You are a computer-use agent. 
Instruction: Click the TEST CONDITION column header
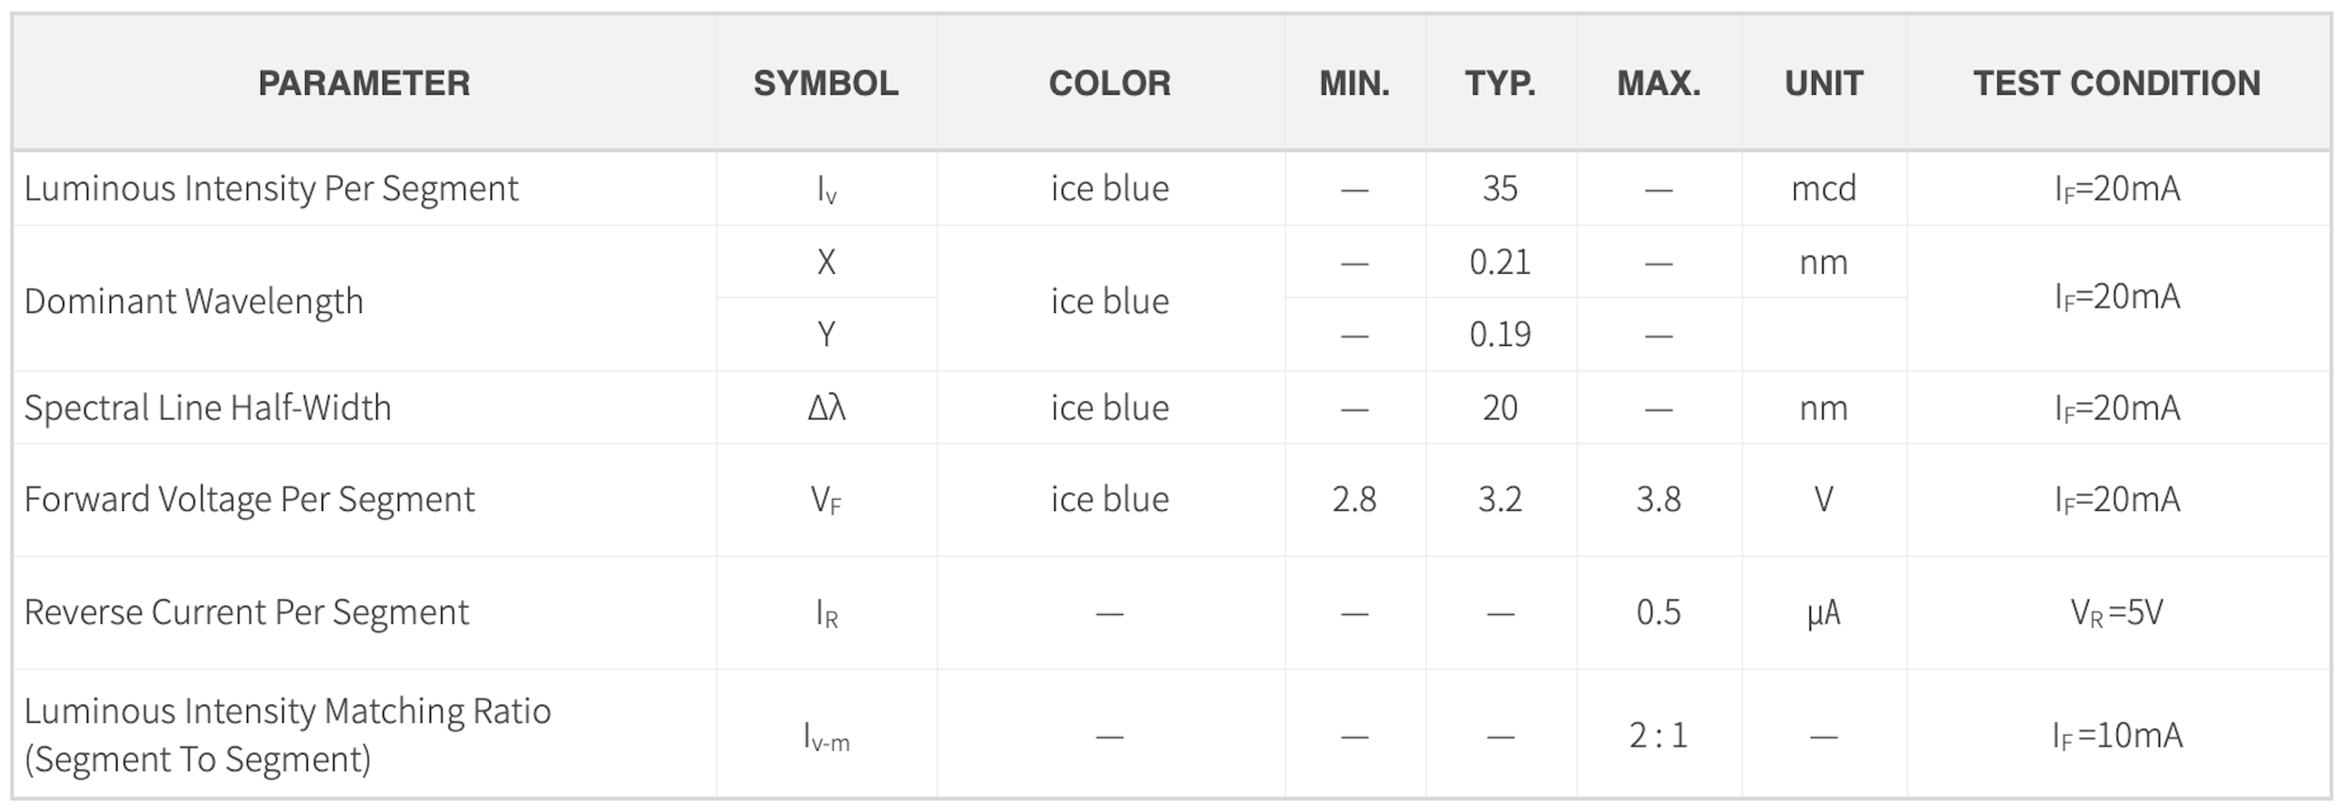pos(2117,83)
